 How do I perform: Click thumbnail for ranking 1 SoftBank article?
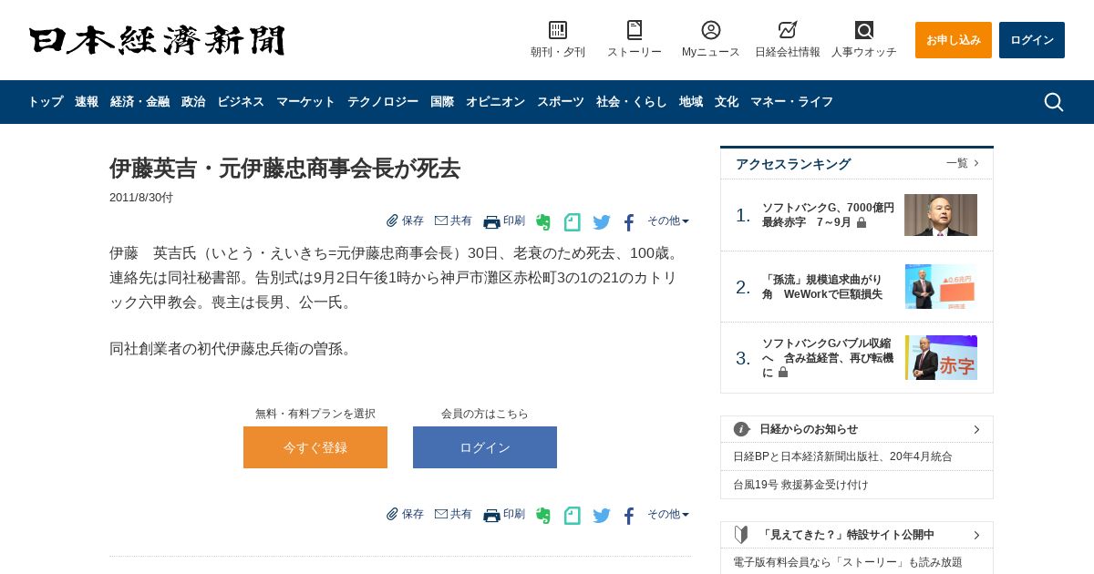pos(941,215)
